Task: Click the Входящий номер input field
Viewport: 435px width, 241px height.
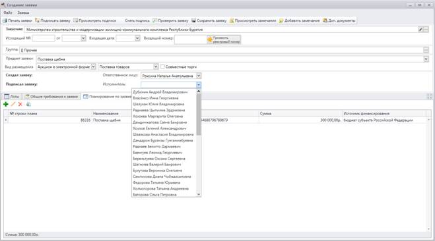Action: 191,40
